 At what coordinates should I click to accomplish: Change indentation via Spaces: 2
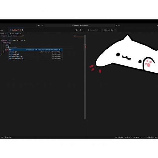(129, 137)
